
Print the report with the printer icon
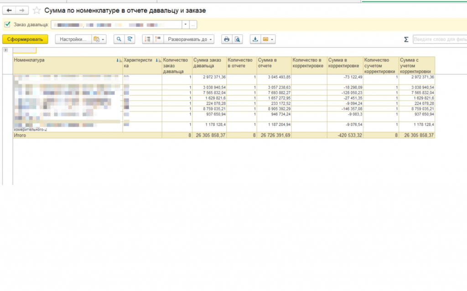click(x=227, y=39)
